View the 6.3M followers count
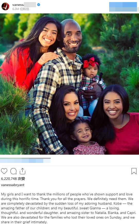 coord(21,9)
